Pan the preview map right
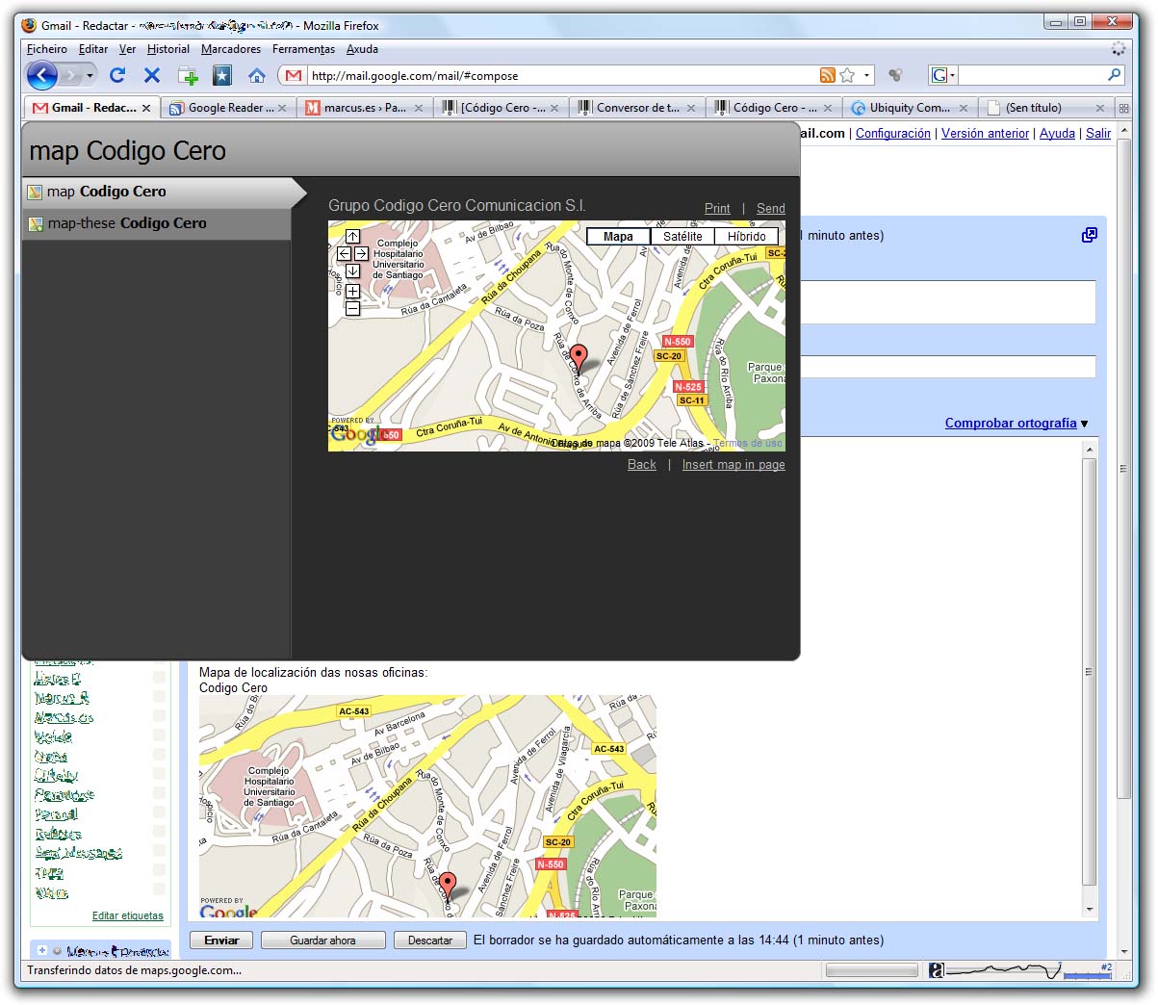This screenshot has height=1005, width=1158. coord(361,253)
